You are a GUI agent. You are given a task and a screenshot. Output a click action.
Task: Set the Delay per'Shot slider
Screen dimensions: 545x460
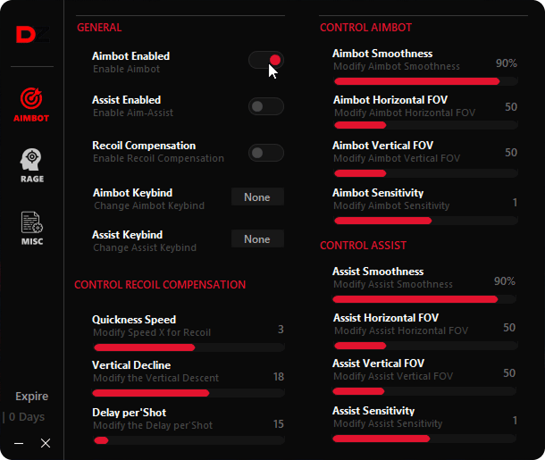coord(189,440)
